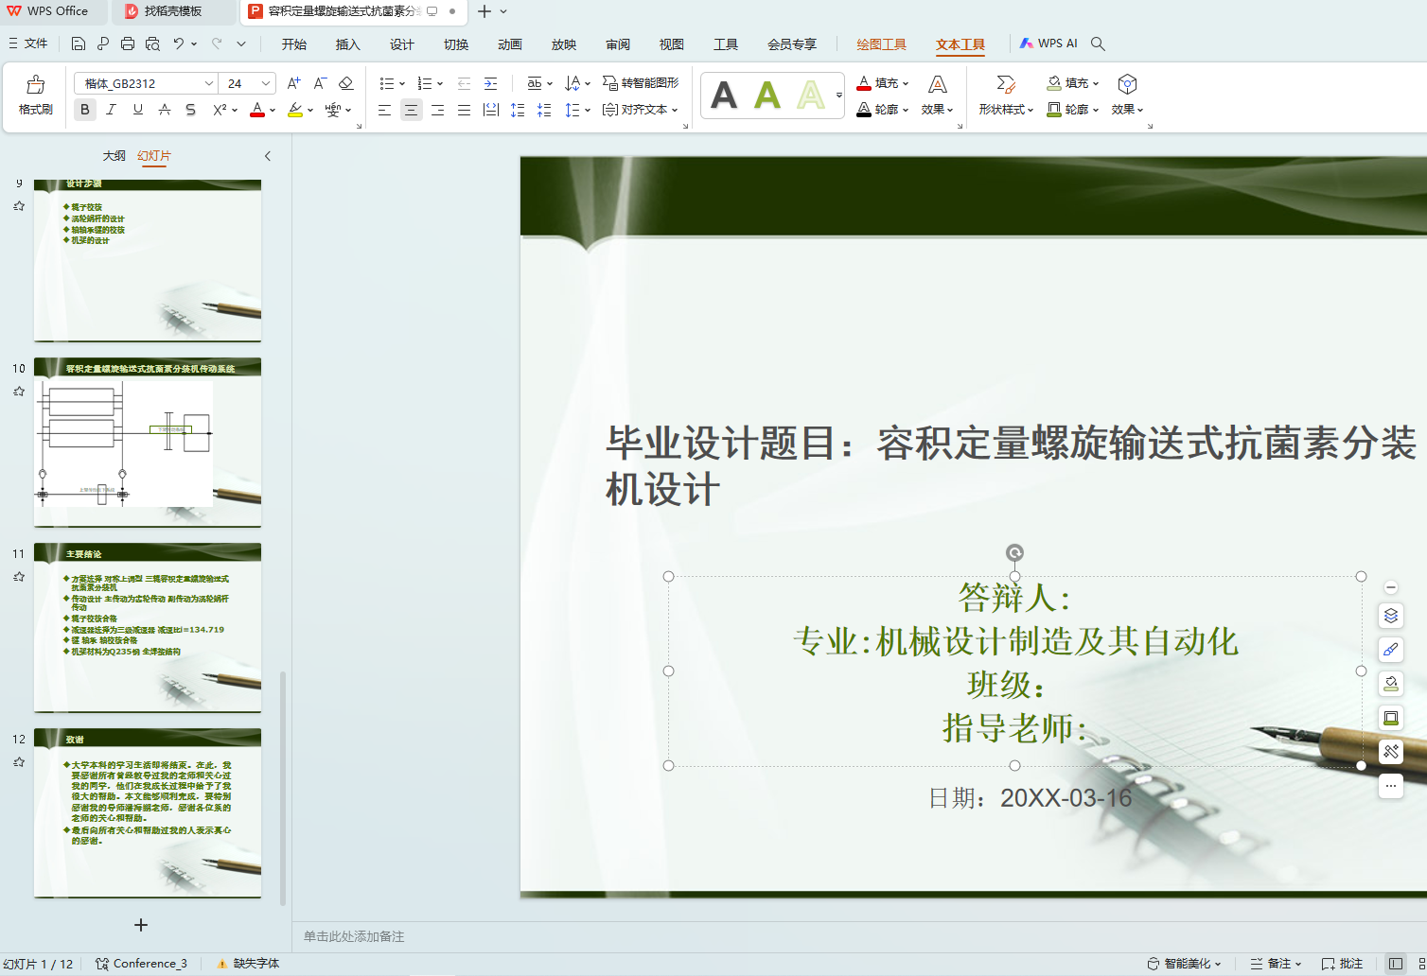The width and height of the screenshot is (1427, 976).
Task: Collapse the slide panel with the chevron
Action: click(268, 156)
